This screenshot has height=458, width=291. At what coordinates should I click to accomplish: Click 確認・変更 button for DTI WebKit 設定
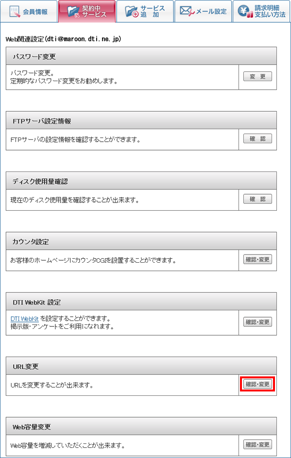[x=257, y=322]
